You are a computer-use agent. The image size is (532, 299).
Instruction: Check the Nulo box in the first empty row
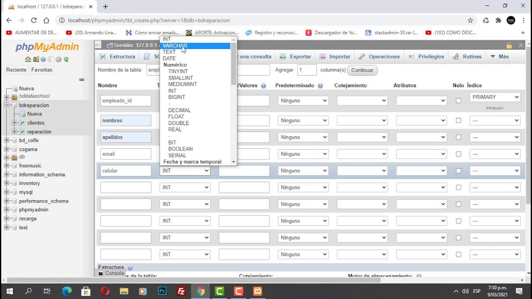[458, 187]
